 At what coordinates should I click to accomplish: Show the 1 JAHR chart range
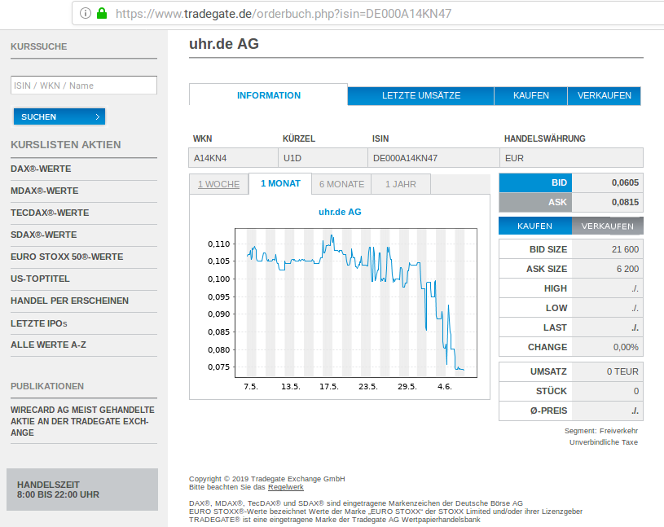point(401,184)
